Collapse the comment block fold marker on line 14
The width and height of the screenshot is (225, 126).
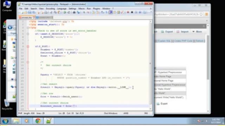pyautogui.click(x=28, y=62)
